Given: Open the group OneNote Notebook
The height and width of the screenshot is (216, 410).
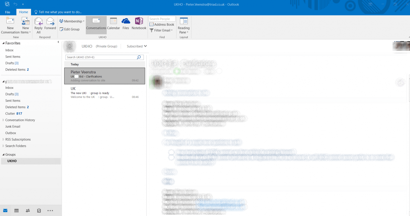Looking at the screenshot, I should click(139, 24).
